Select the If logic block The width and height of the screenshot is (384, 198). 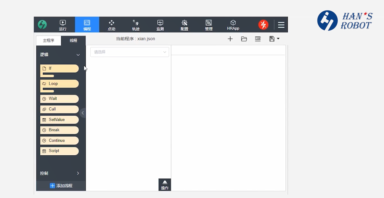click(59, 68)
